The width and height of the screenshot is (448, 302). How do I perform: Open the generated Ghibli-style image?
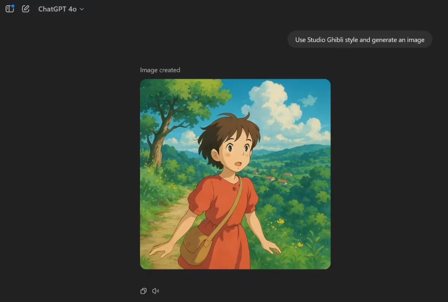click(x=235, y=174)
